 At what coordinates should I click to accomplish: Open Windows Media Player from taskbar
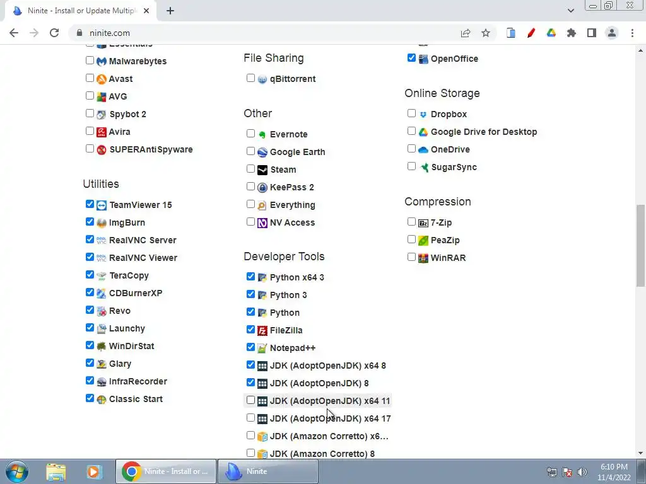tap(93, 471)
